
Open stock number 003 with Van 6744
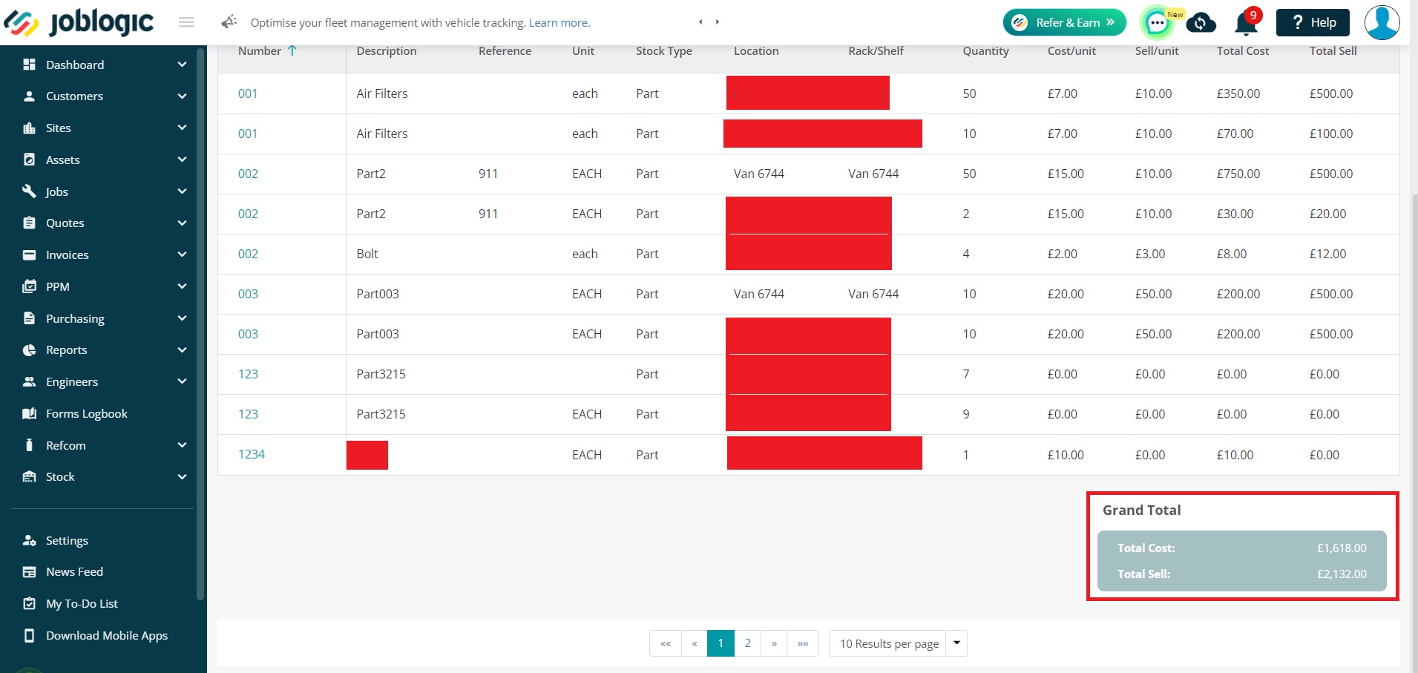pos(248,294)
